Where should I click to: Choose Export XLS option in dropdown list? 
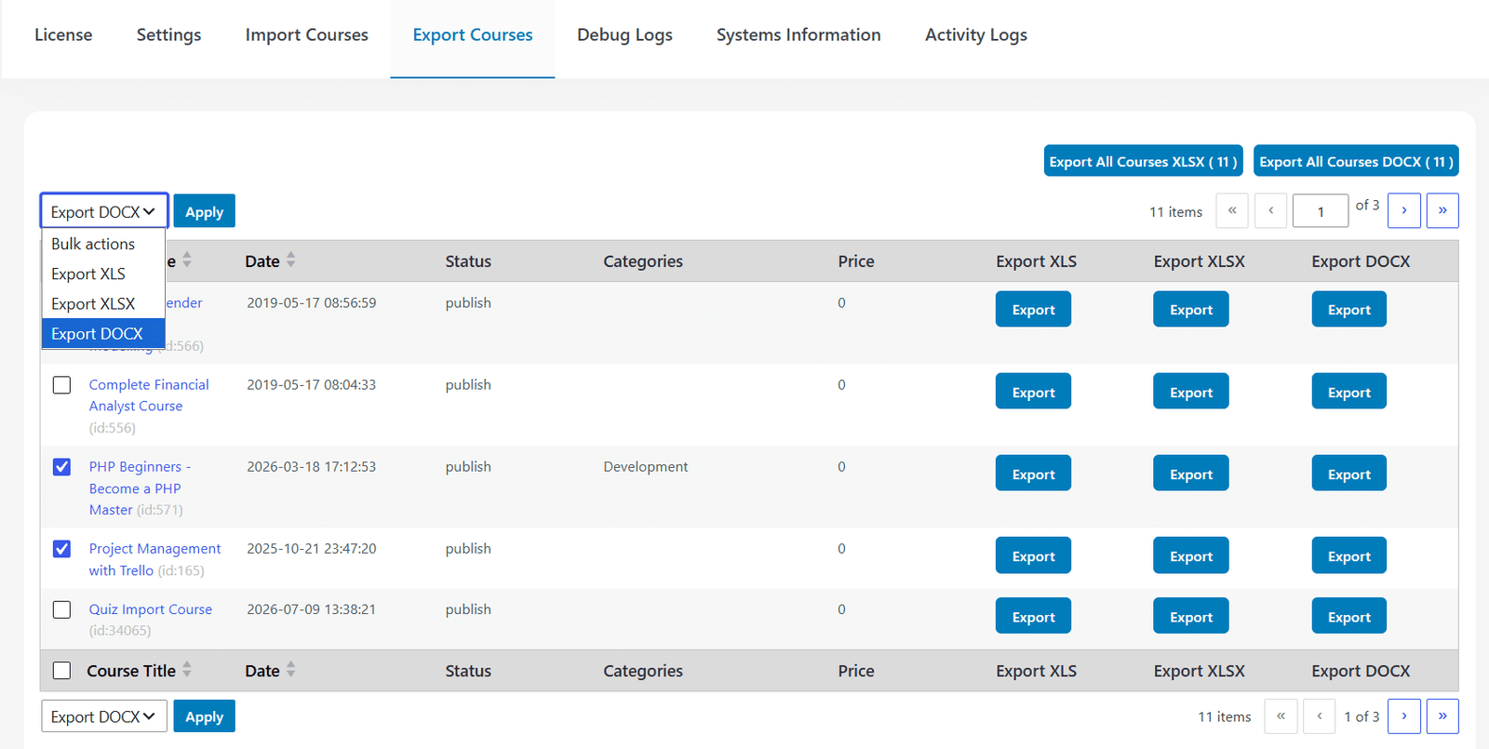tap(103, 274)
